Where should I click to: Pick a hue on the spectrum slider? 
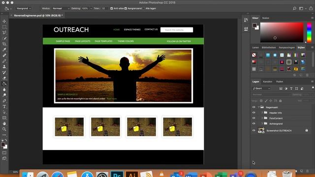[309, 32]
